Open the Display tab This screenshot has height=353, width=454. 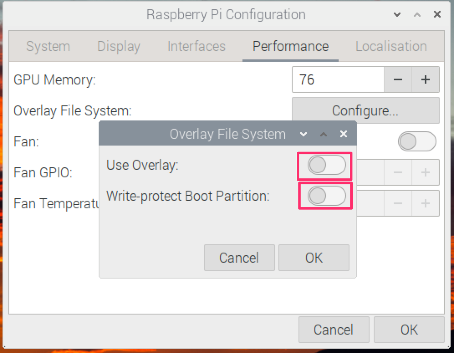pyautogui.click(x=118, y=46)
